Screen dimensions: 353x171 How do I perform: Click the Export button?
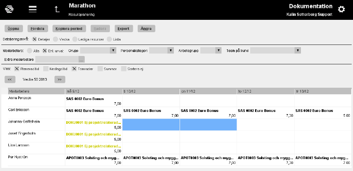click(124, 29)
